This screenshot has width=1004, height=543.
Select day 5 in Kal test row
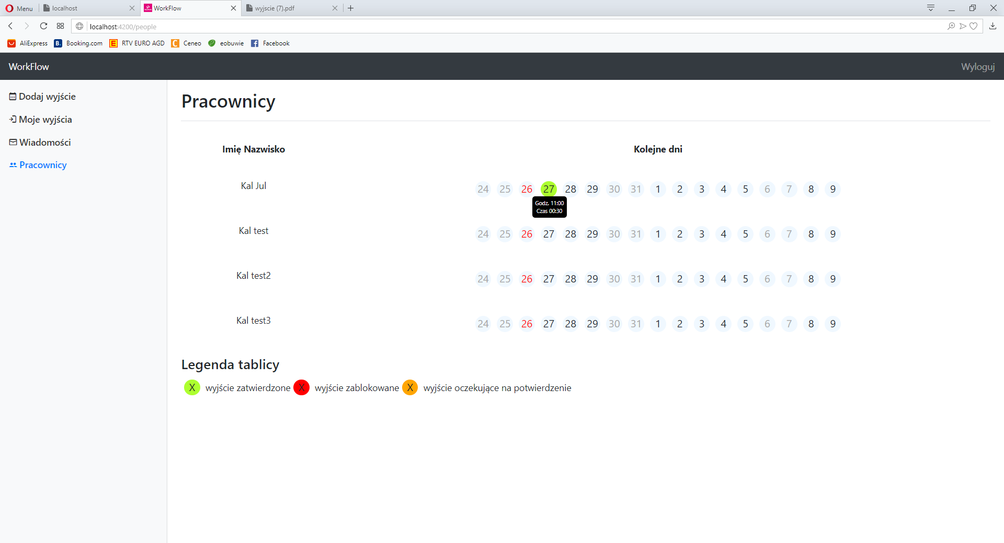click(x=746, y=234)
